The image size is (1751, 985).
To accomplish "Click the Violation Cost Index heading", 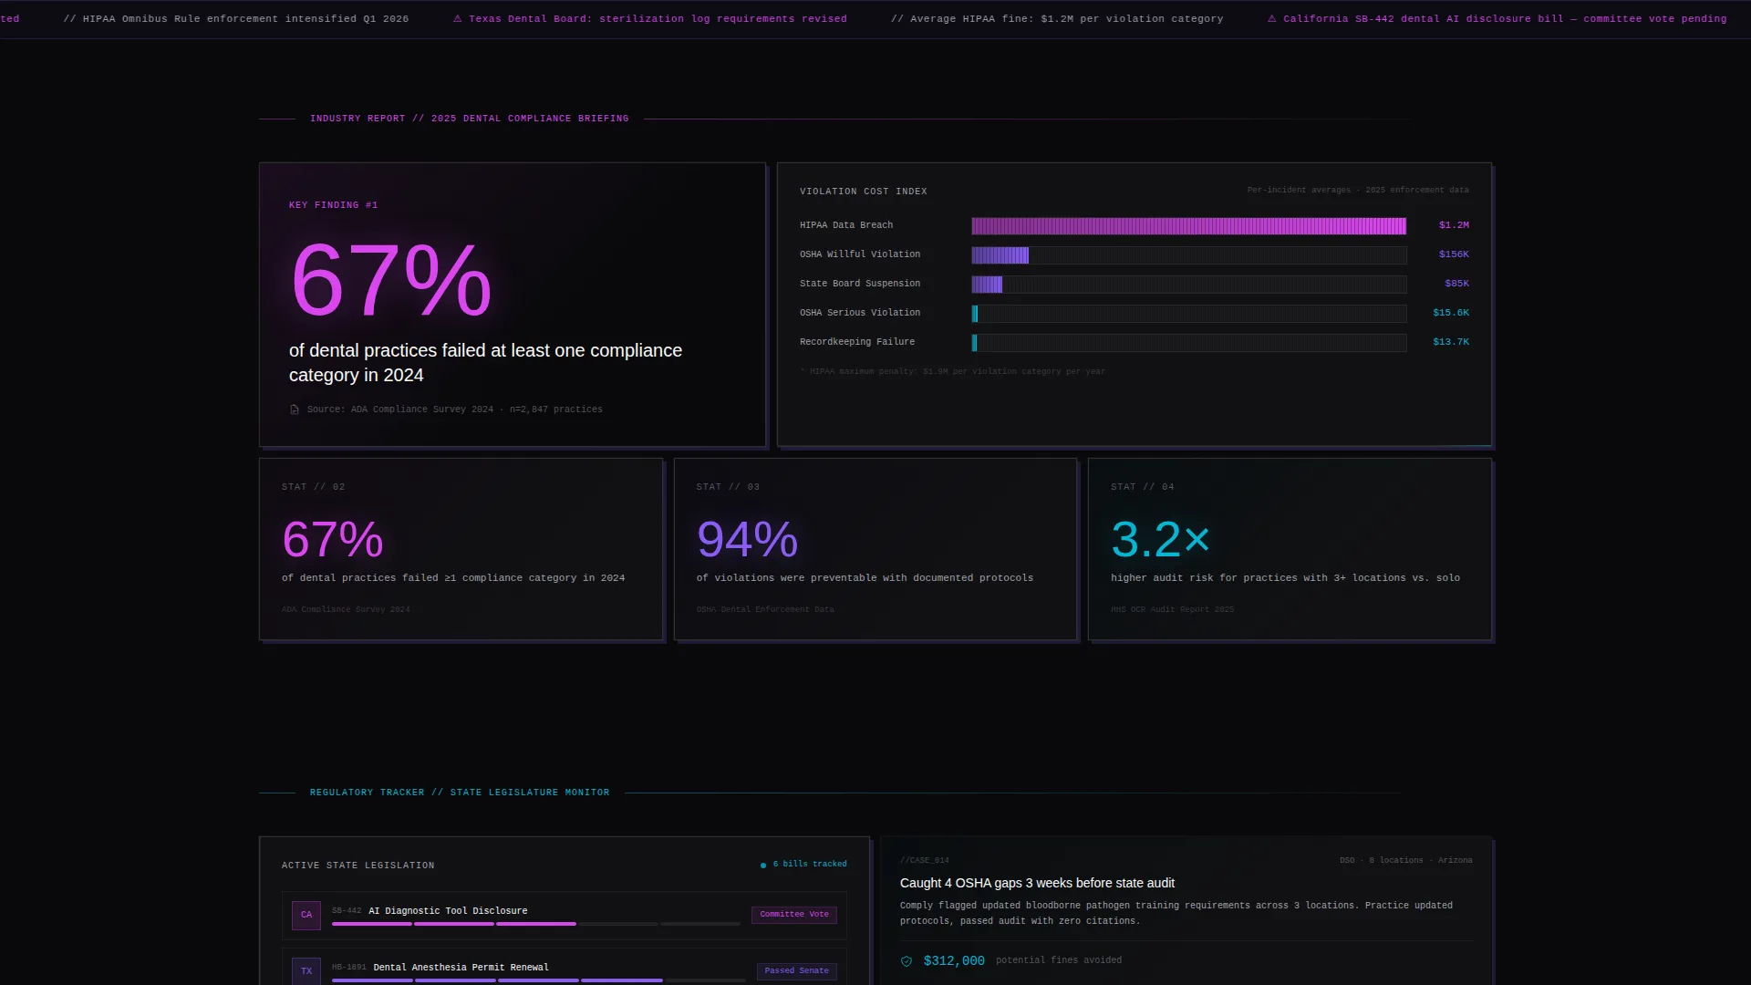I will tap(864, 192).
